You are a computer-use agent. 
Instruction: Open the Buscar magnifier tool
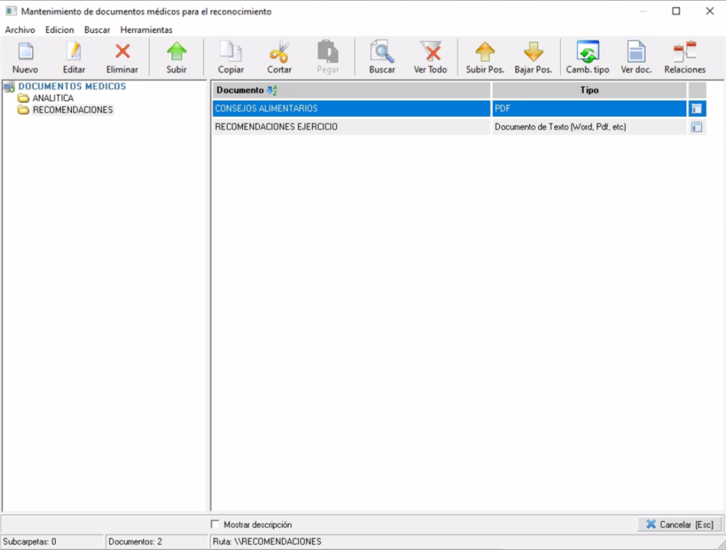pos(382,53)
